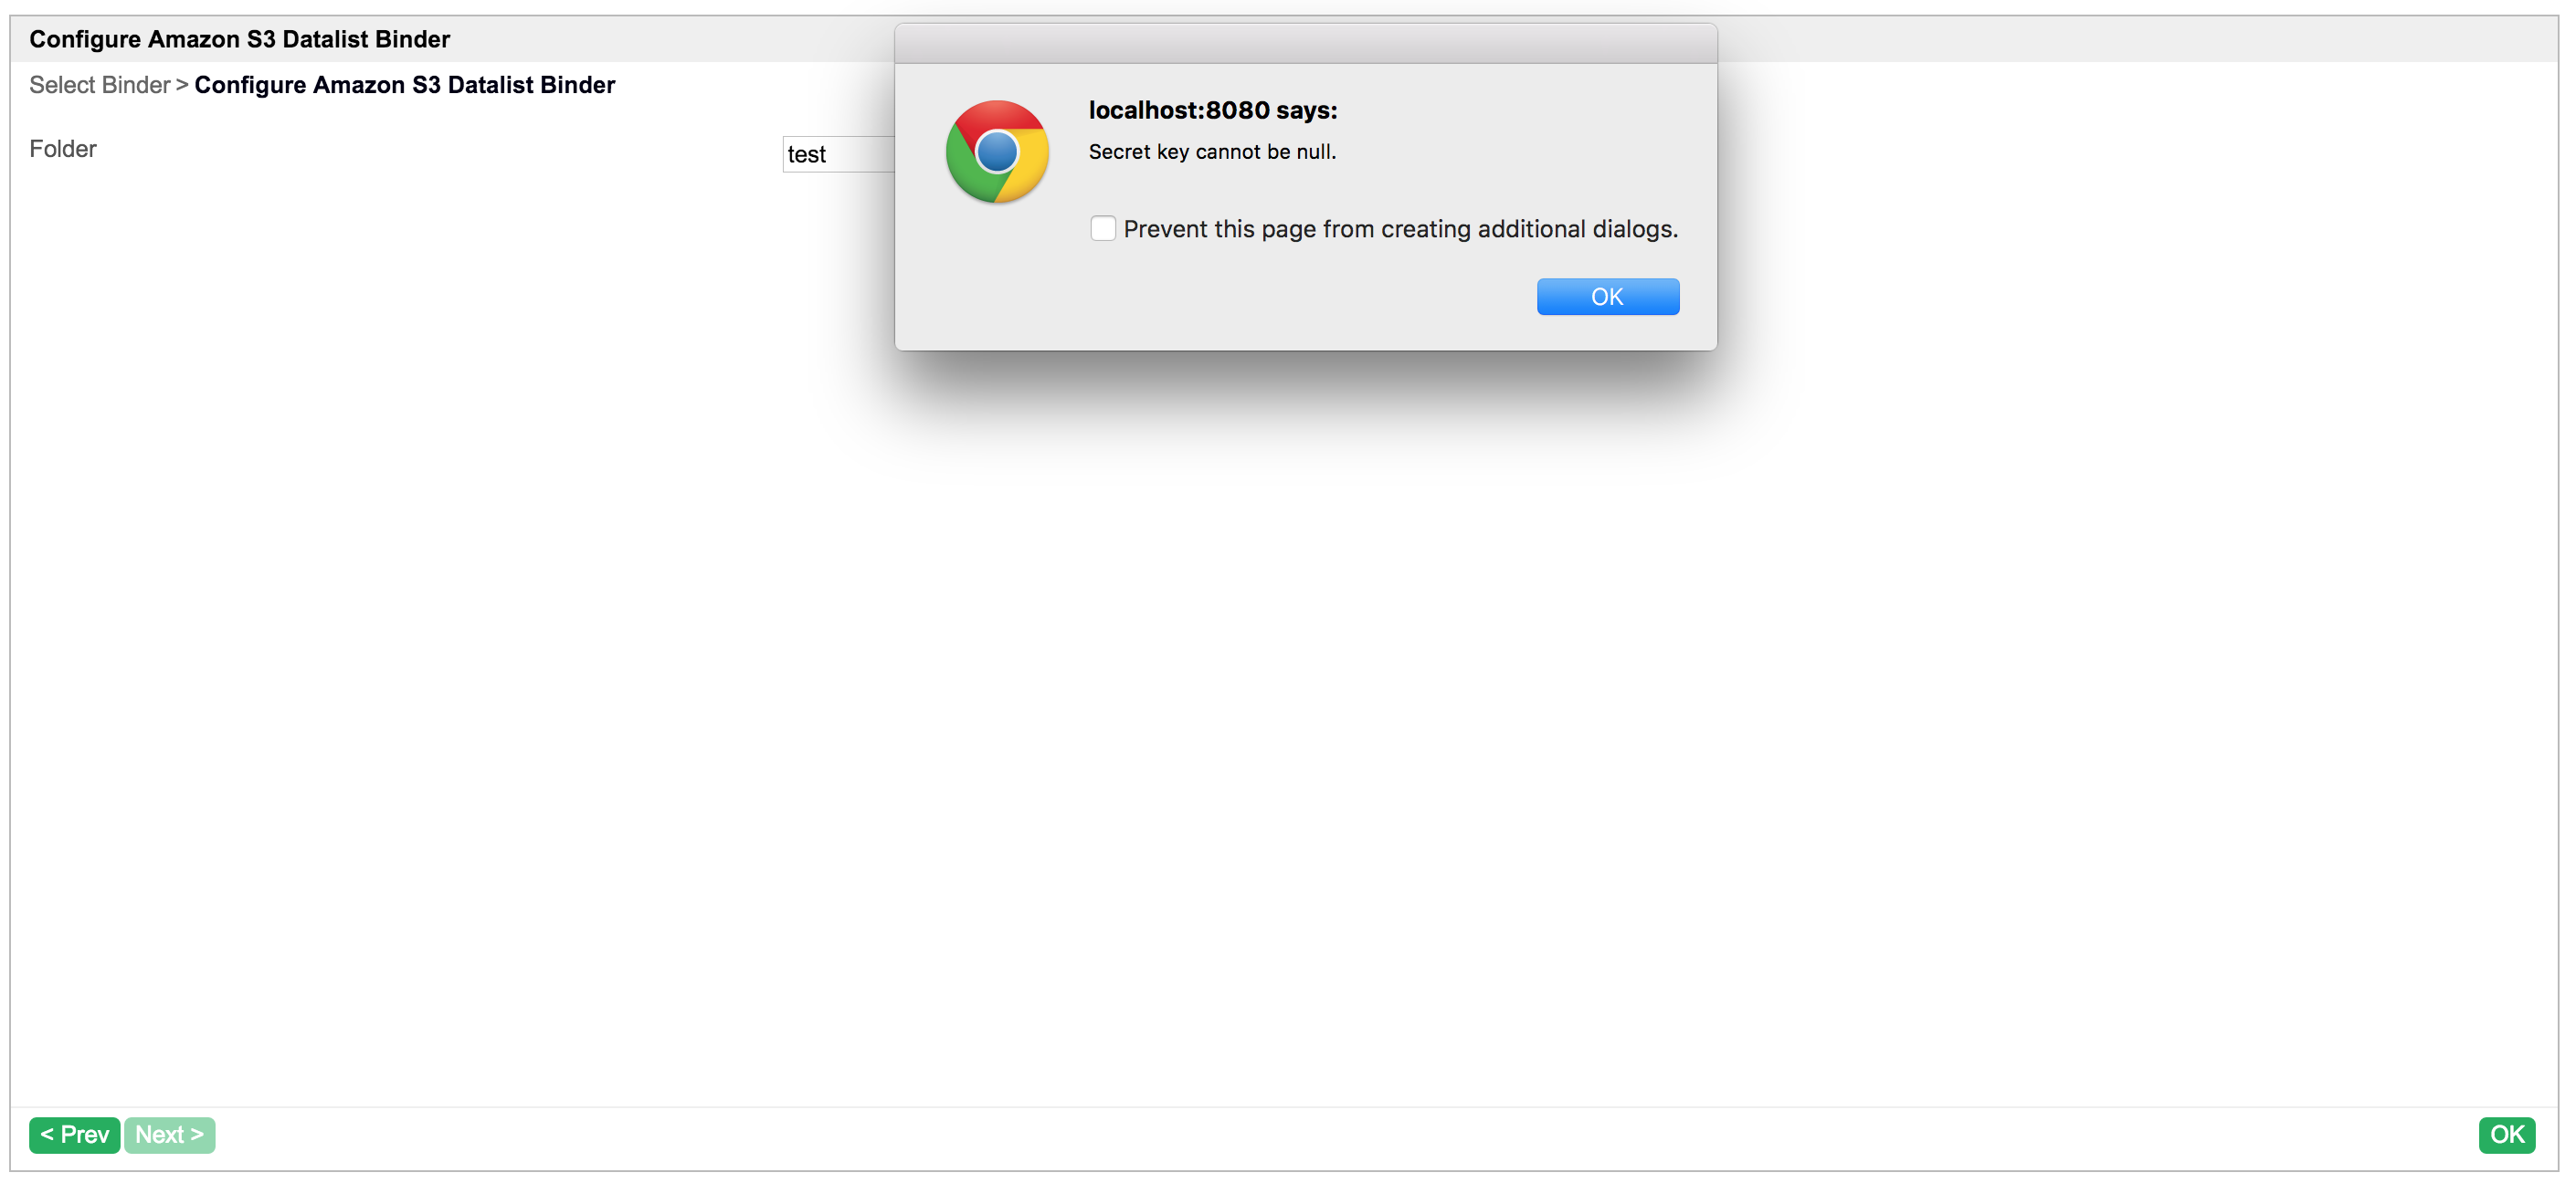2576x1183 pixels.
Task: Dismiss the alert with the blue OK button
Action: [1607, 297]
